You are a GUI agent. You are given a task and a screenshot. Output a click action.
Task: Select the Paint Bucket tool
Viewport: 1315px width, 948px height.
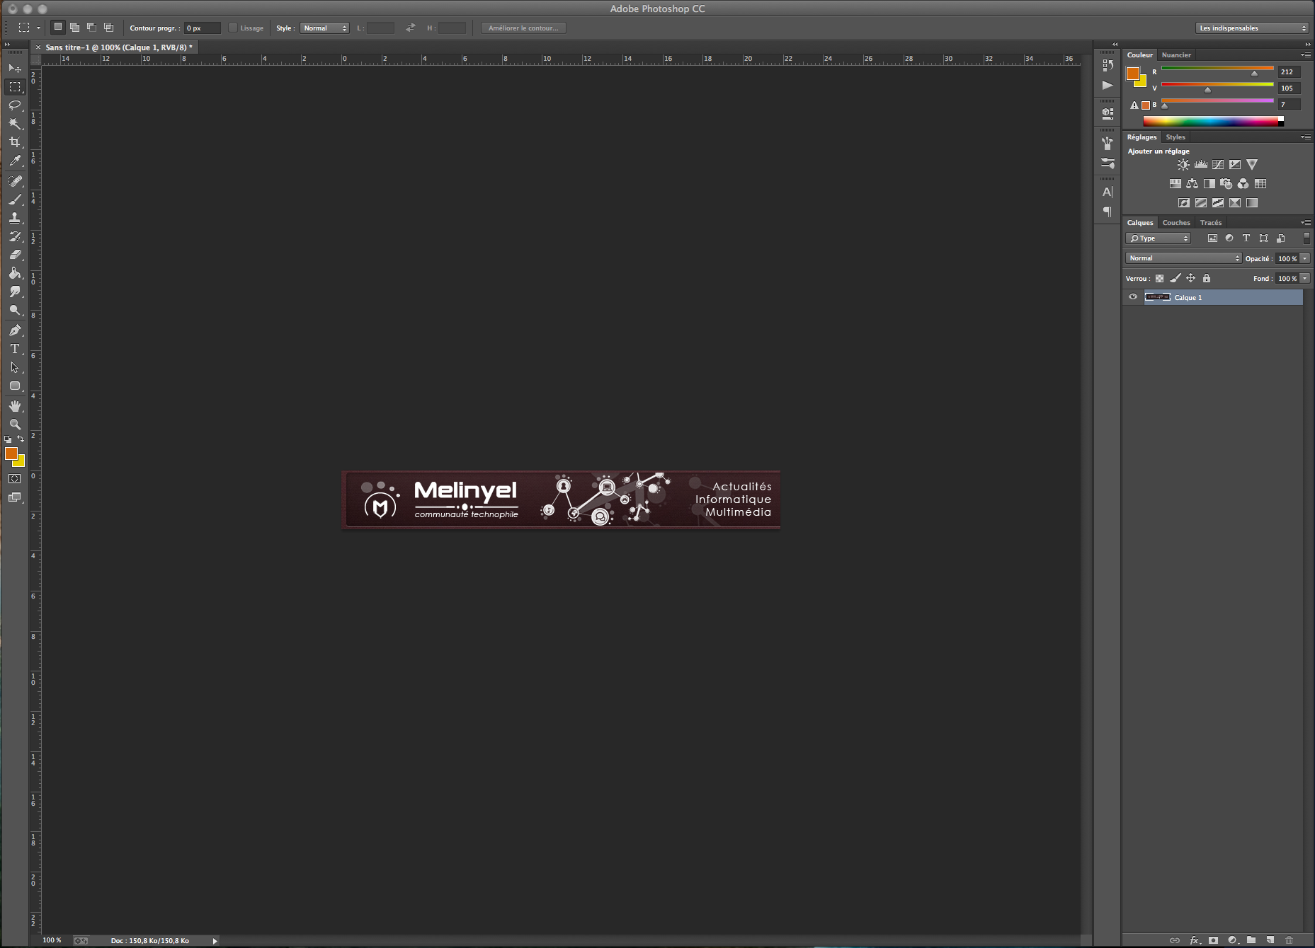pos(15,273)
